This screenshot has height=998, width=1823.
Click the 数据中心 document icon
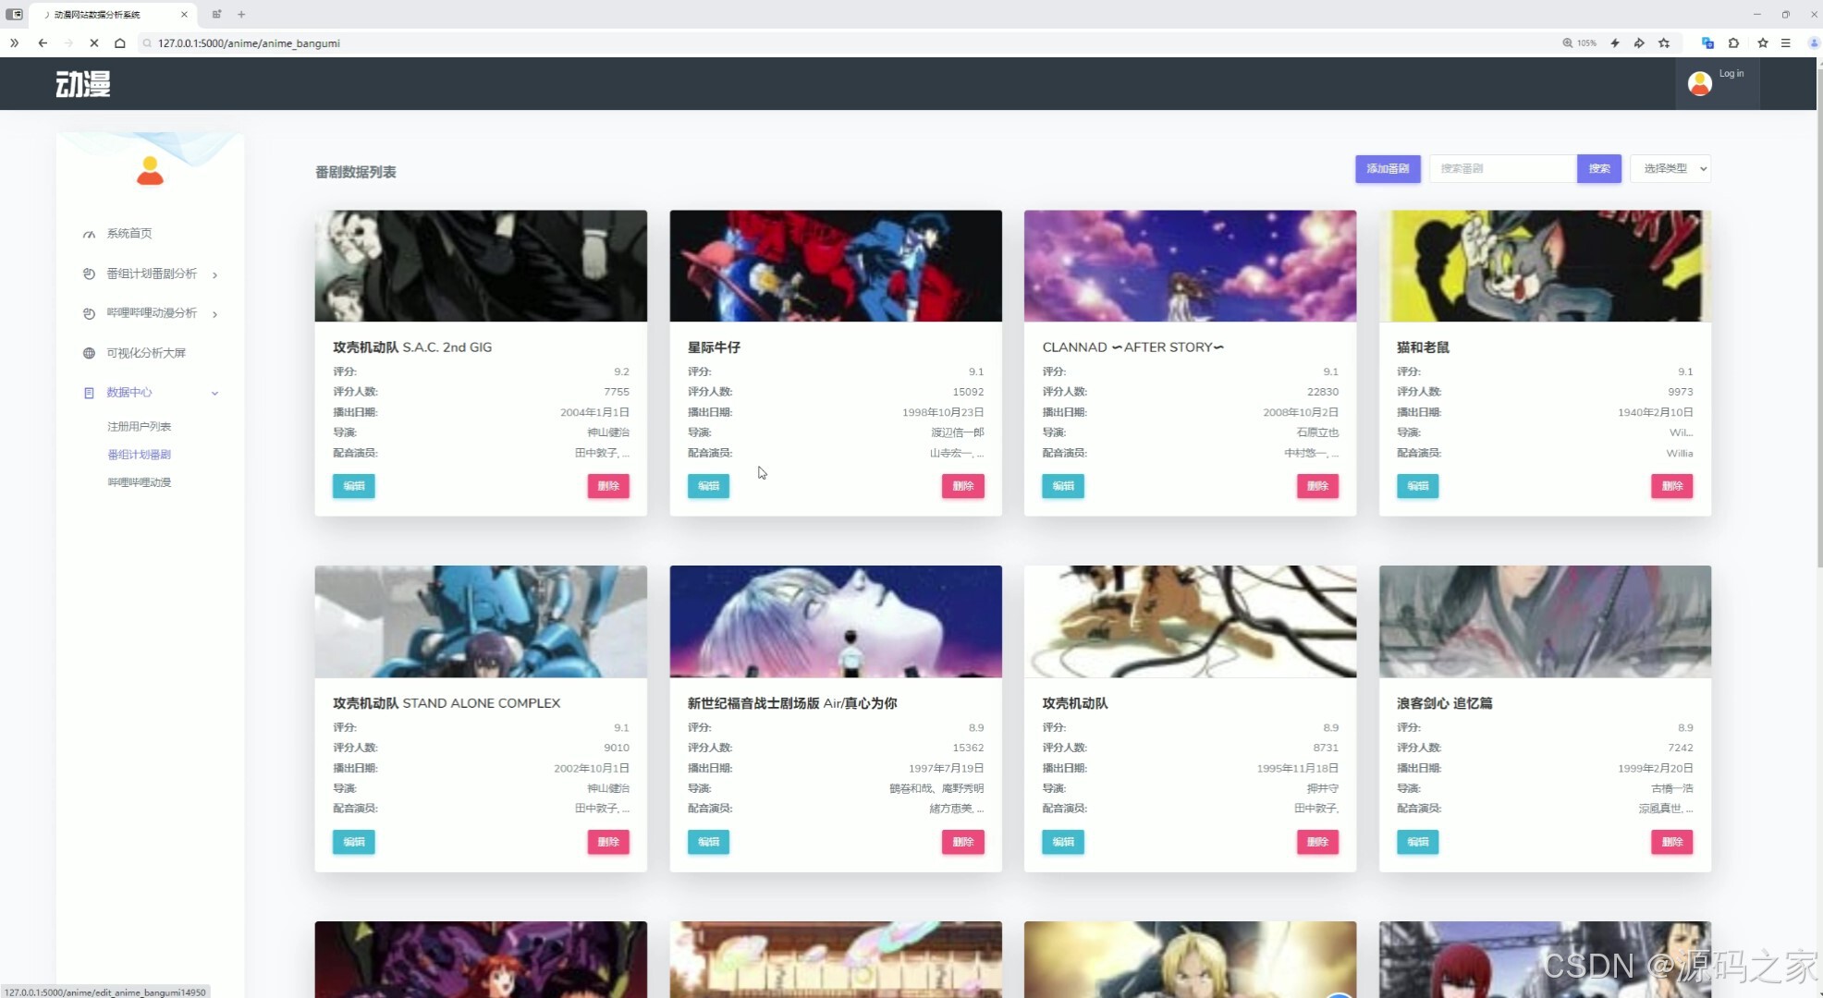point(89,393)
